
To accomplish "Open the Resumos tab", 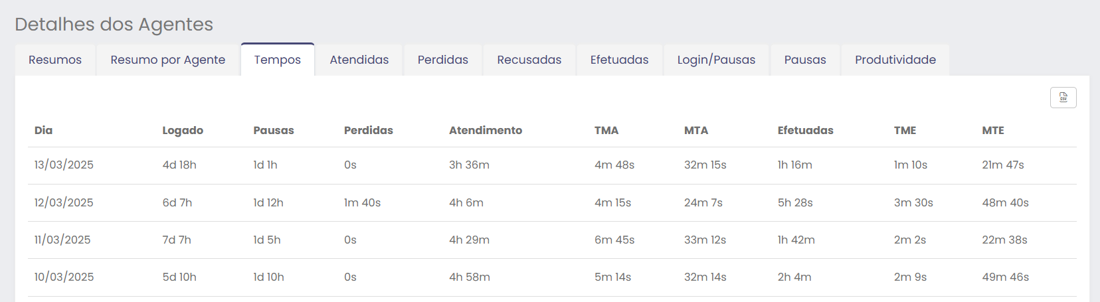I will tap(55, 60).
